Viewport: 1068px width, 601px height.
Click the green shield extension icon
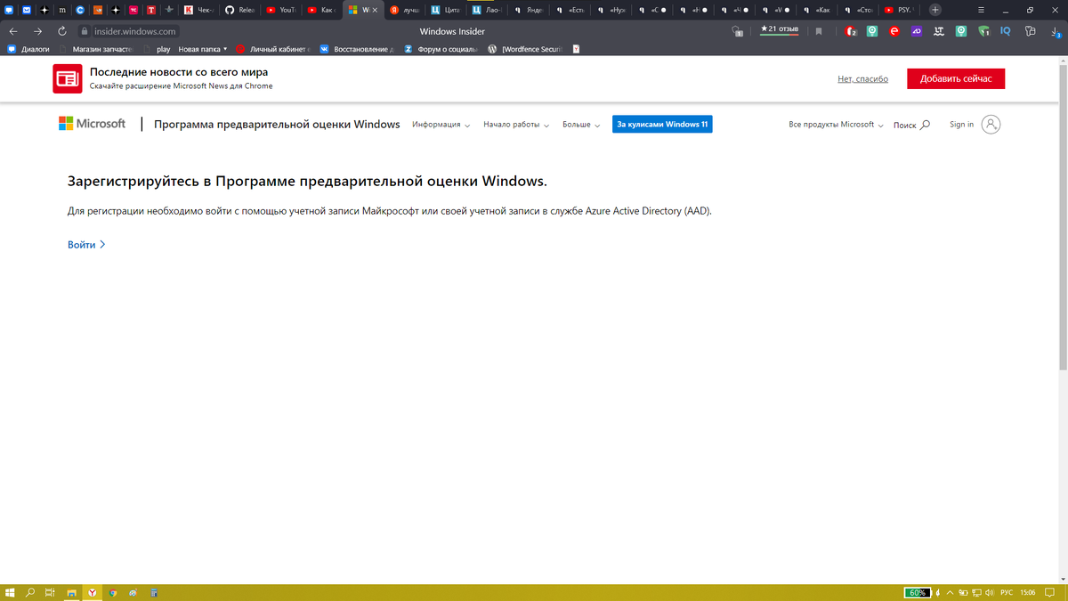pos(983,31)
